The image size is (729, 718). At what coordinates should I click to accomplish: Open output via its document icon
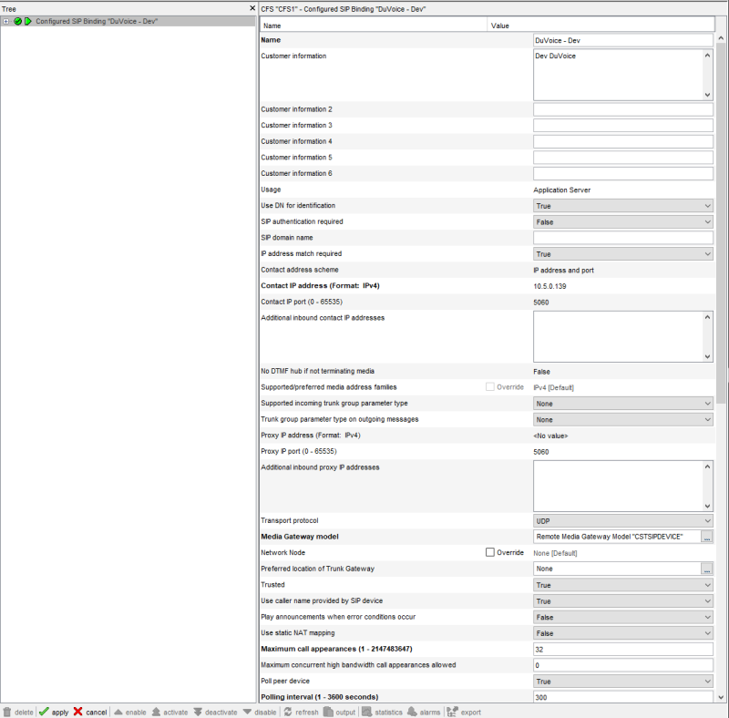coord(328,712)
